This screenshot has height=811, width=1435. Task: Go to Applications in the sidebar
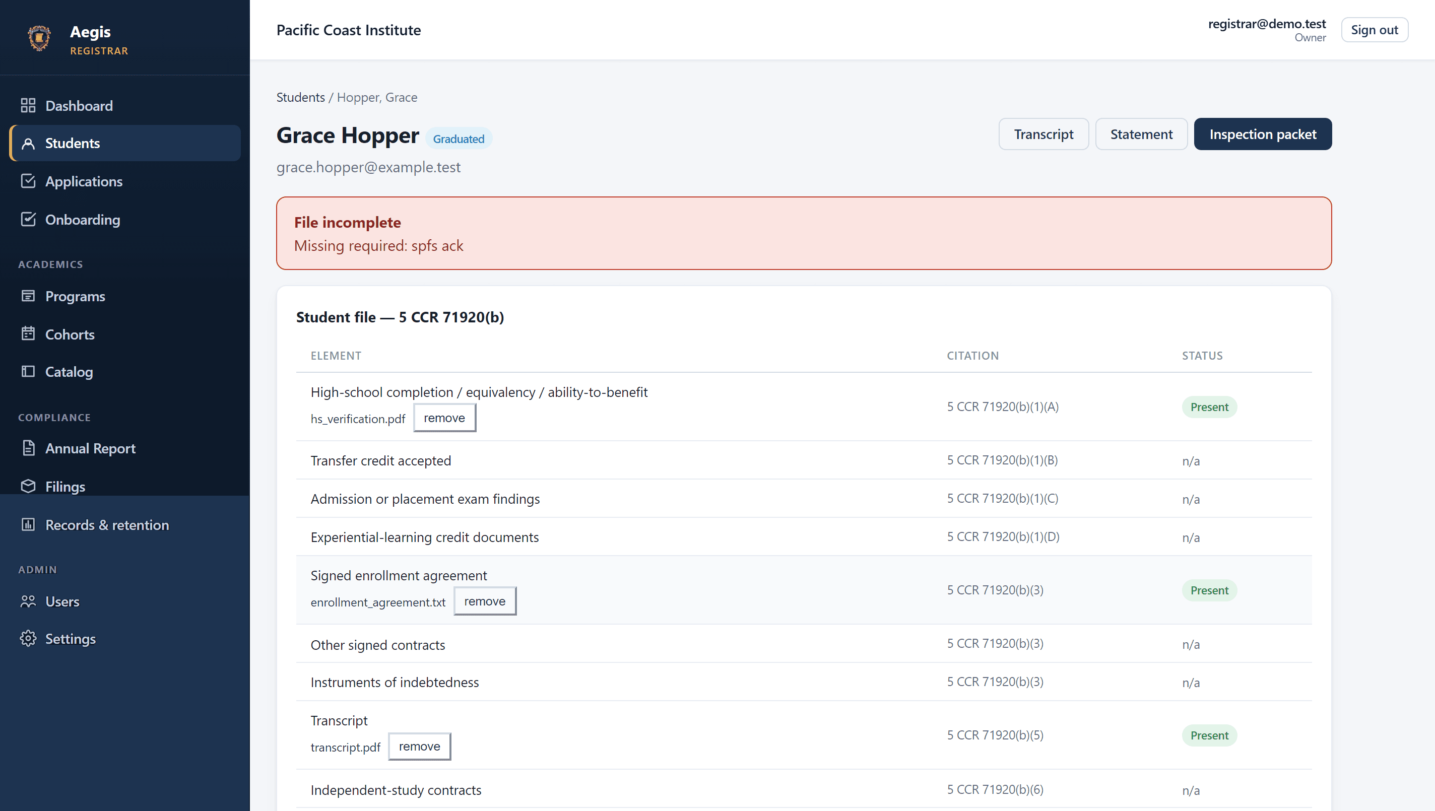point(125,181)
